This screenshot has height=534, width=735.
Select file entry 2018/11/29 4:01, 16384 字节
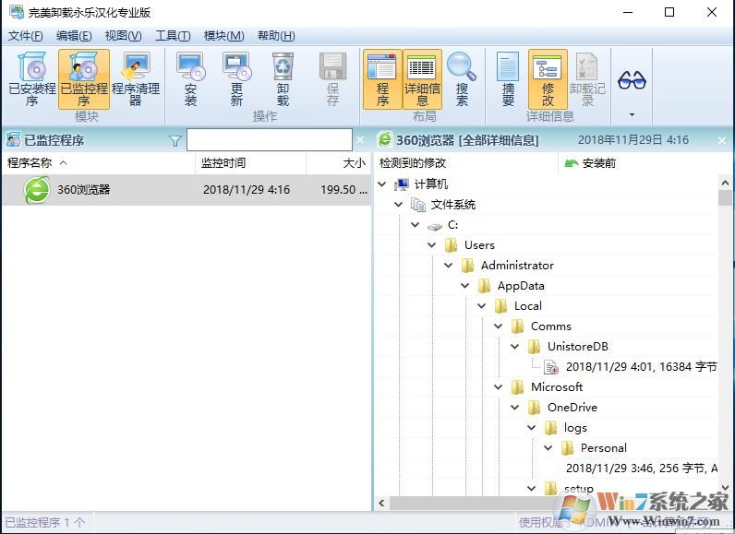pos(641,367)
